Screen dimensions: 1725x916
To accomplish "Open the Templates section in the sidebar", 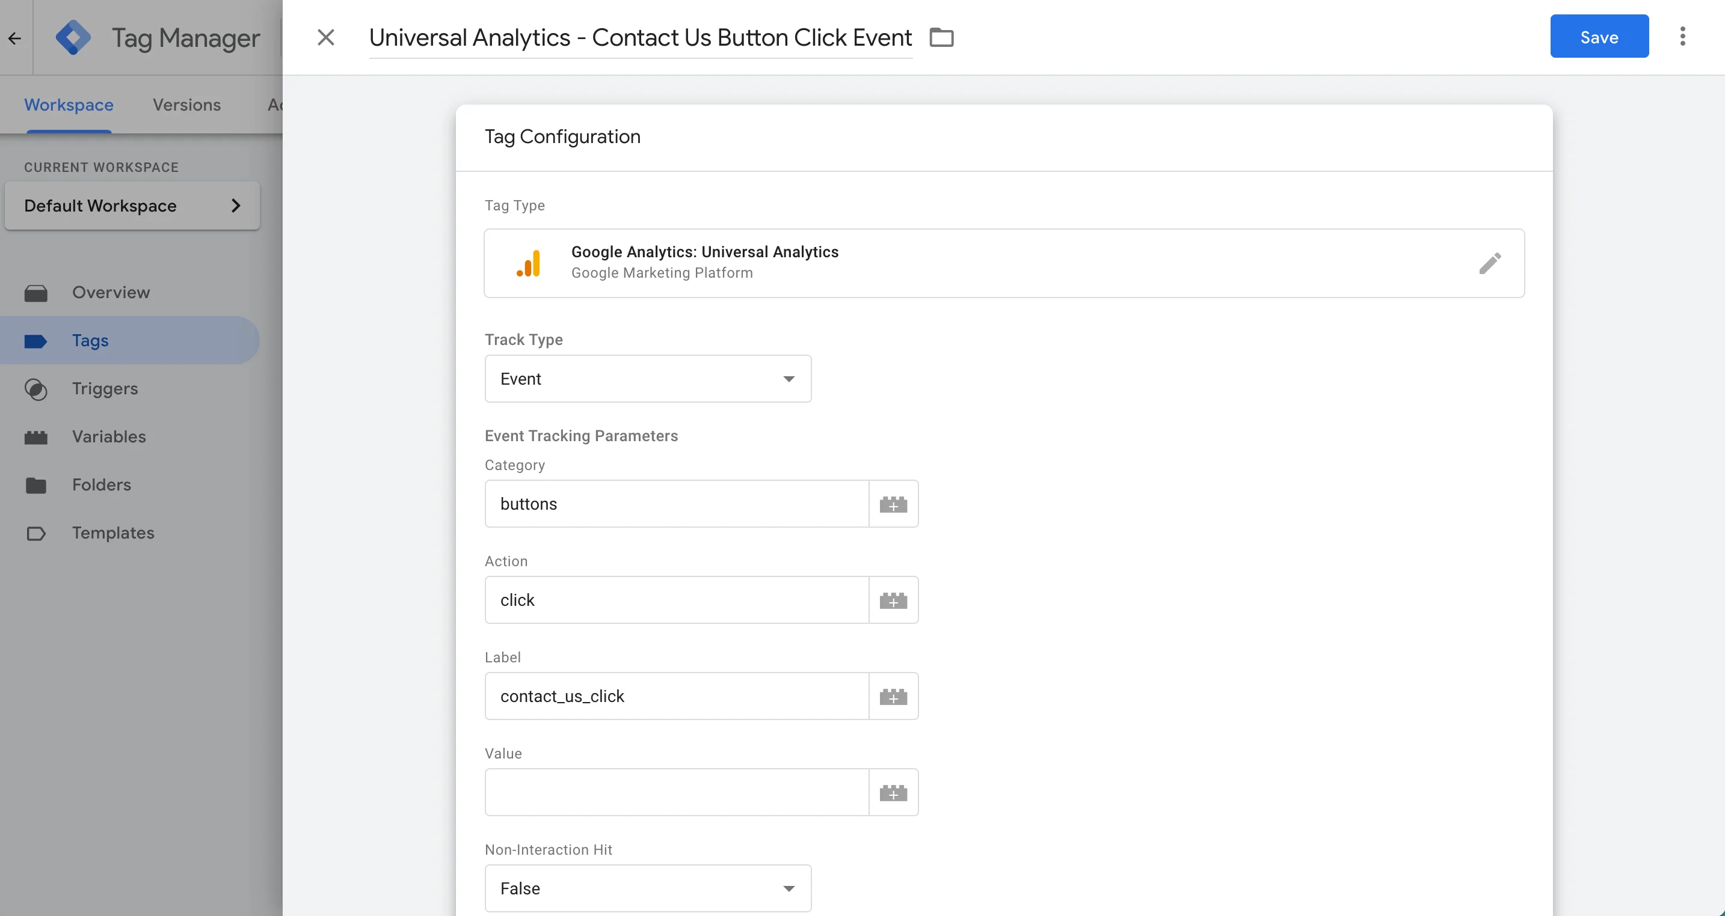I will coord(112,533).
